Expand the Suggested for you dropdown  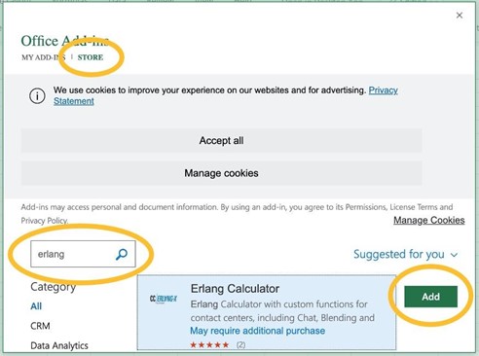tap(405, 254)
